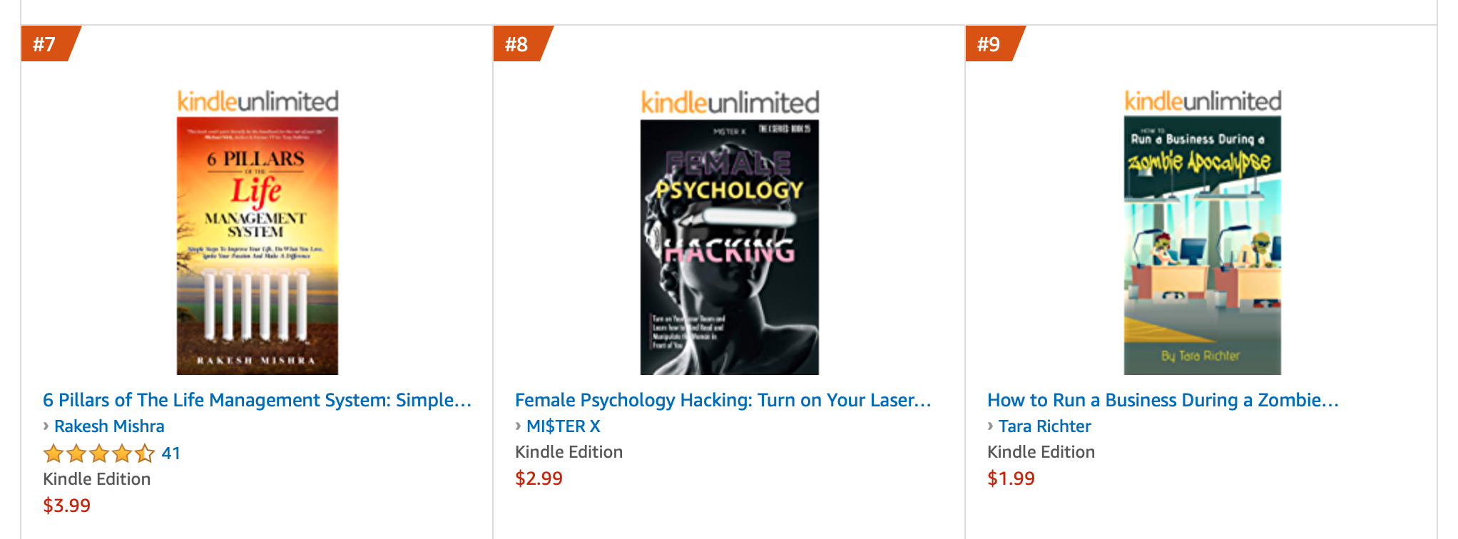1458x539 pixels.
Task: Open the Female Psychology Hacking cover image
Action: (x=730, y=247)
